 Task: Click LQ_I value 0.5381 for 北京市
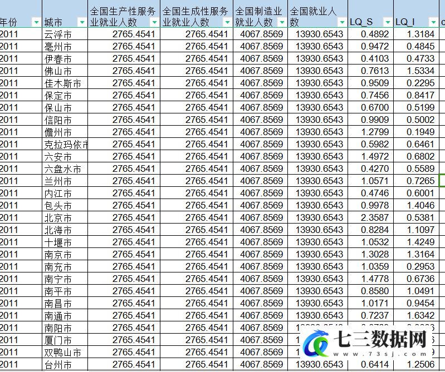(420, 217)
